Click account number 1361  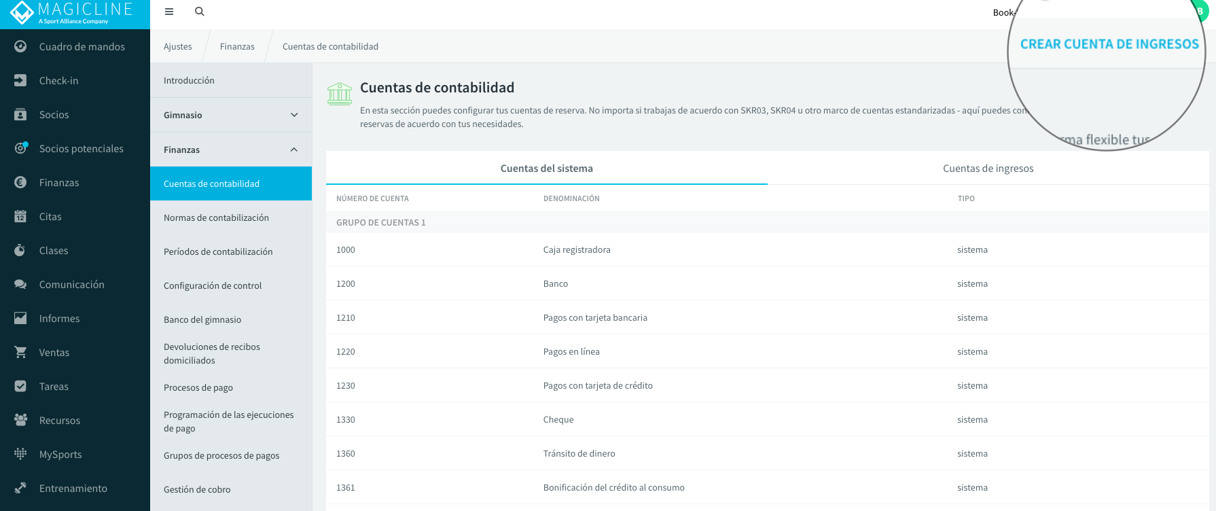(346, 487)
